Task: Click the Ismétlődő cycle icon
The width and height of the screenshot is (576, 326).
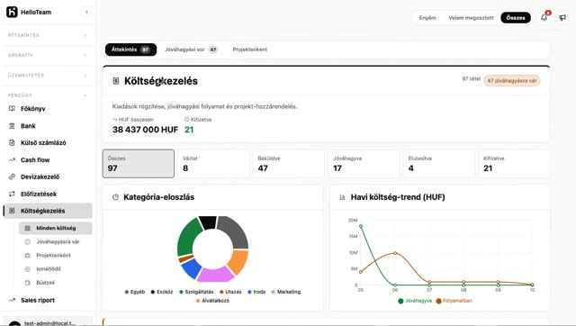Action: (28, 268)
